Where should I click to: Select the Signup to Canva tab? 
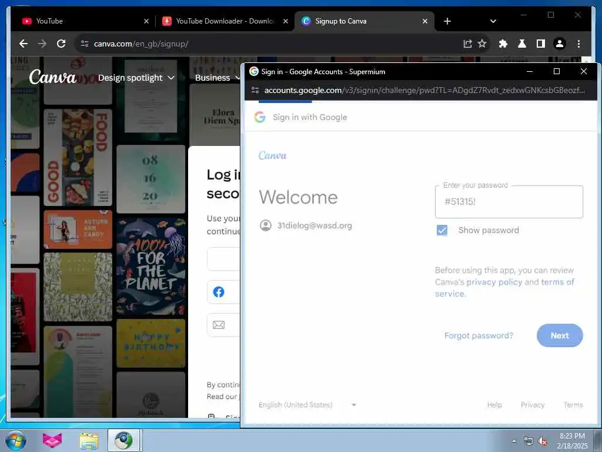(364, 21)
